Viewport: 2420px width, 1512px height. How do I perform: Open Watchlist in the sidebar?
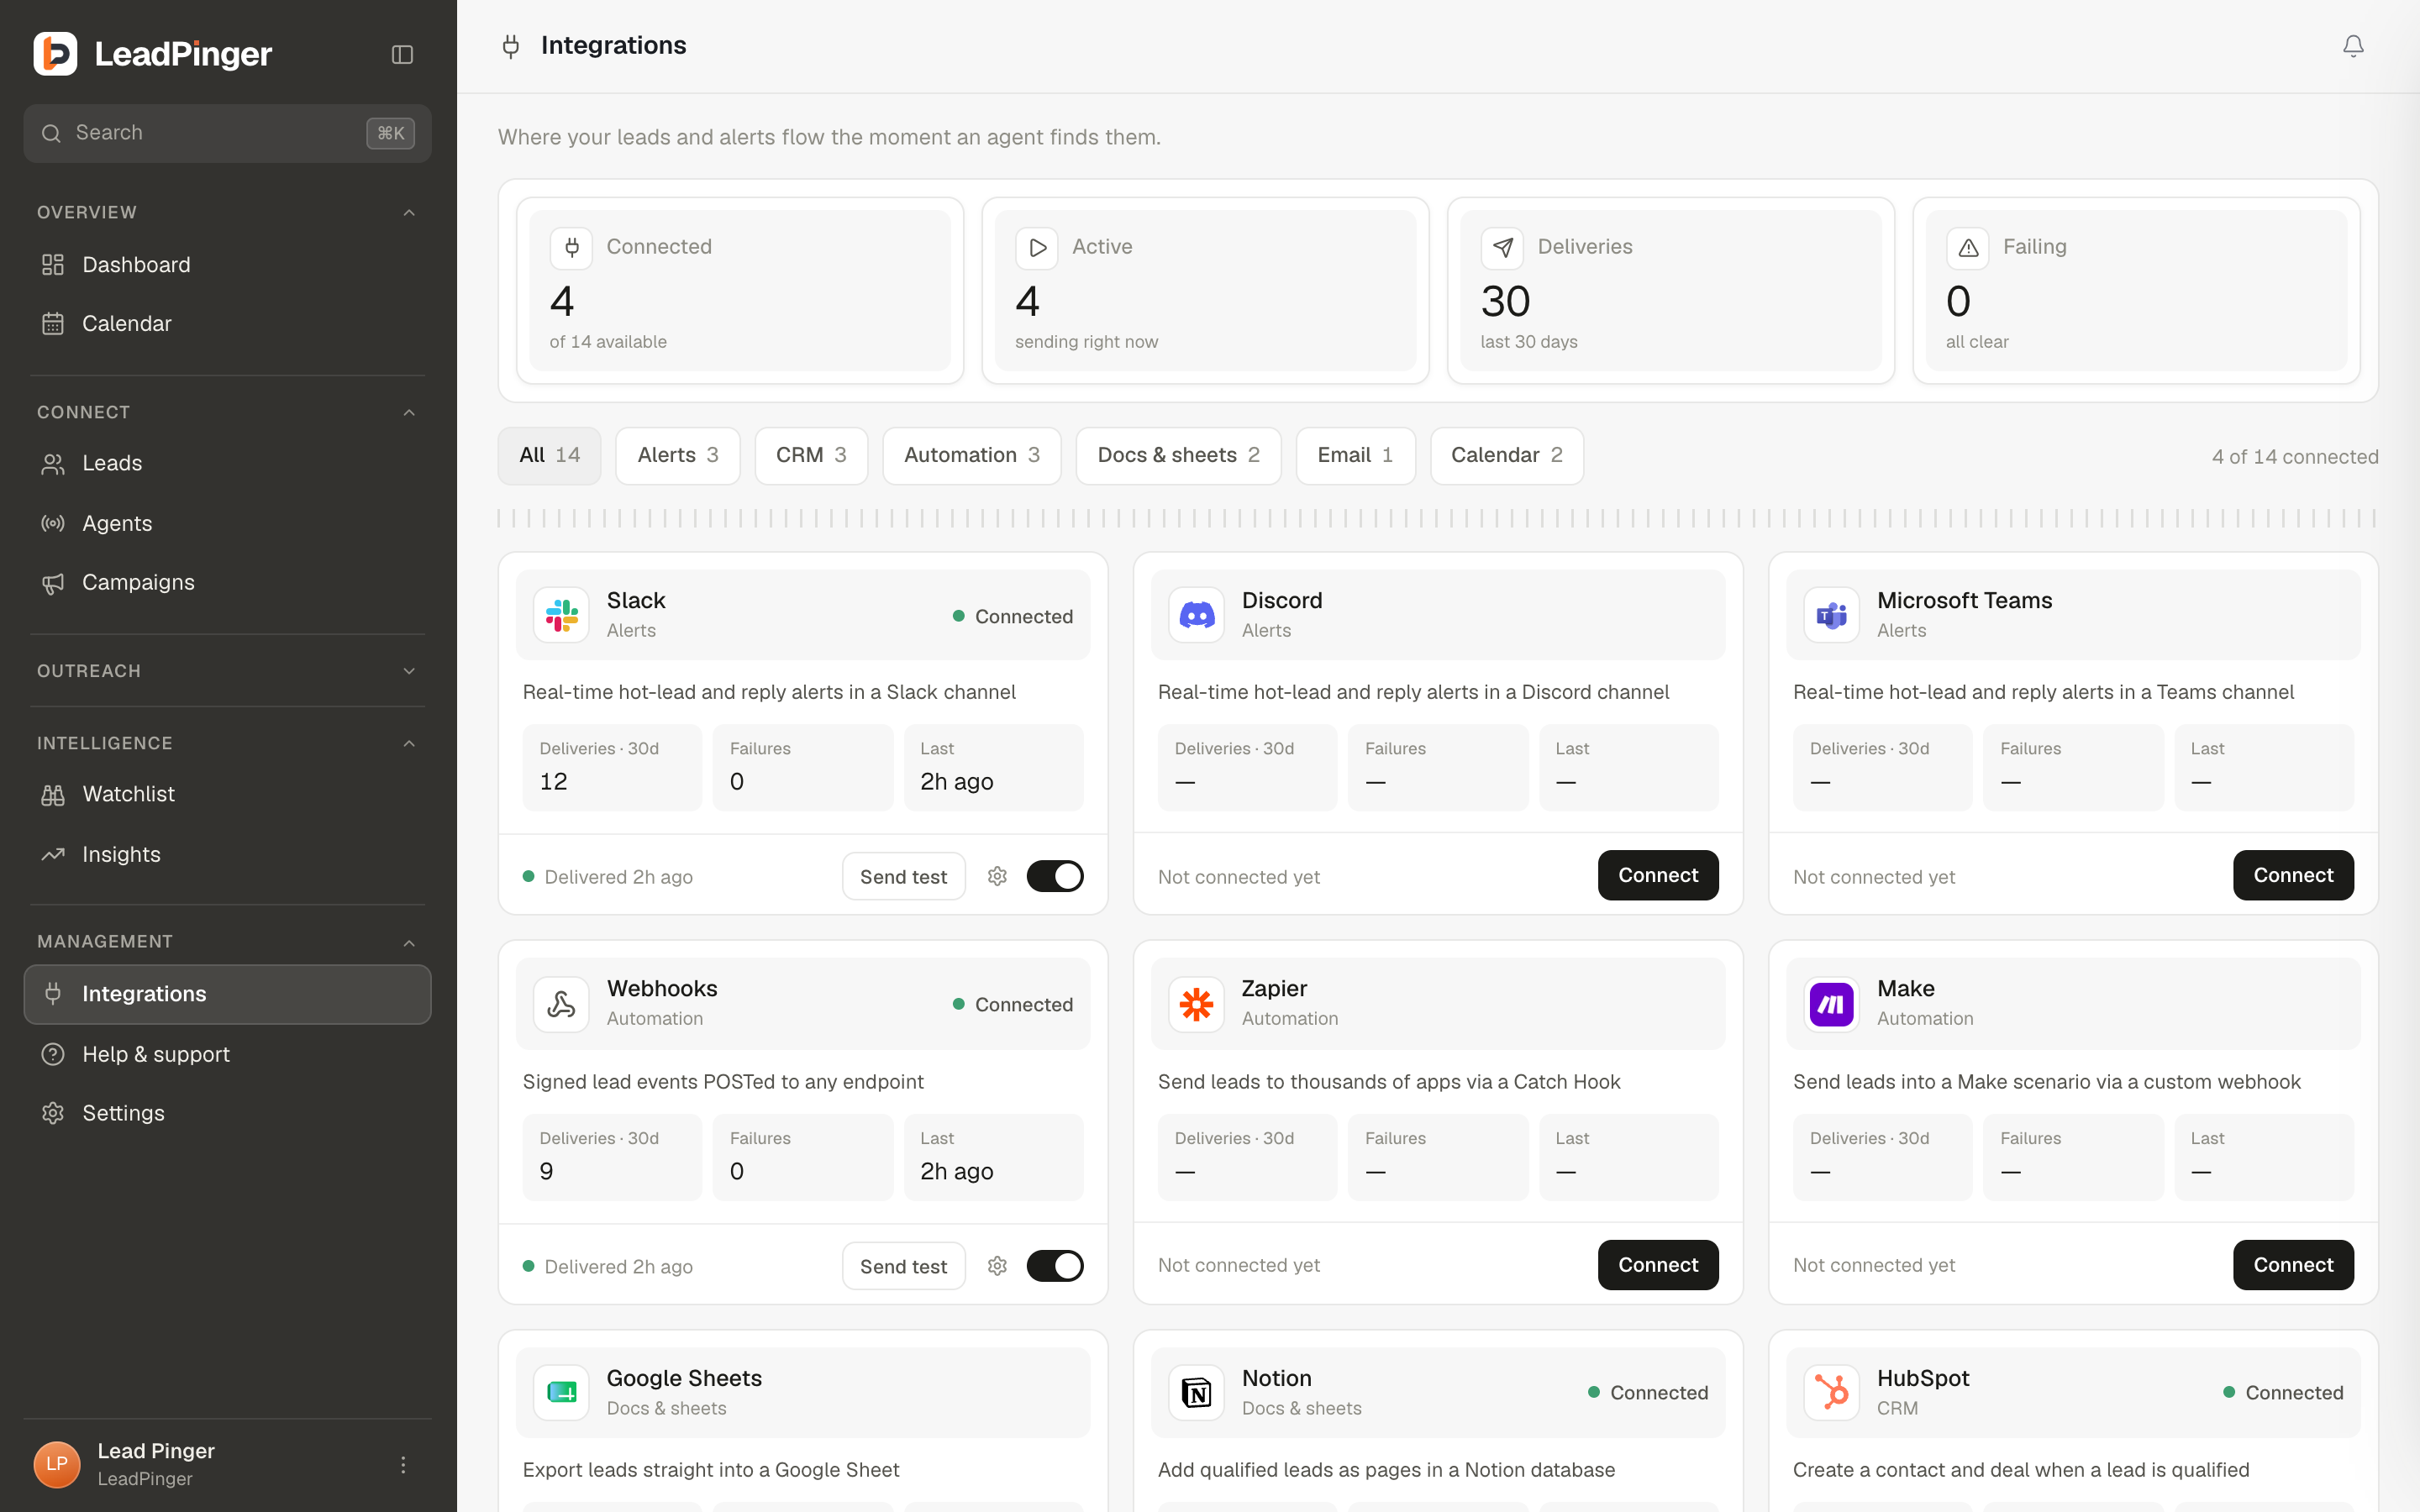pyautogui.click(x=228, y=794)
